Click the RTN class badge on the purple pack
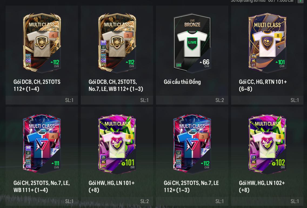 (253, 56)
